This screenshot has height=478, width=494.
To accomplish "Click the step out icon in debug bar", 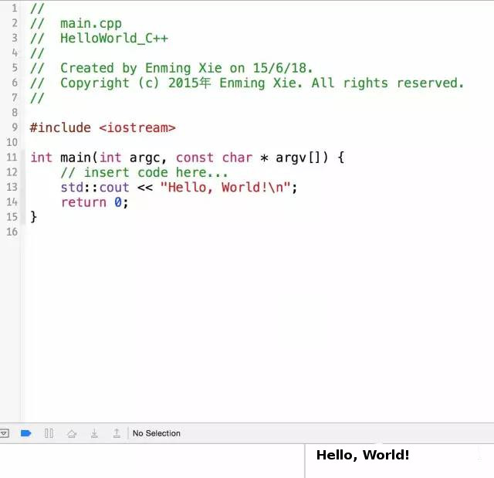I will (117, 433).
